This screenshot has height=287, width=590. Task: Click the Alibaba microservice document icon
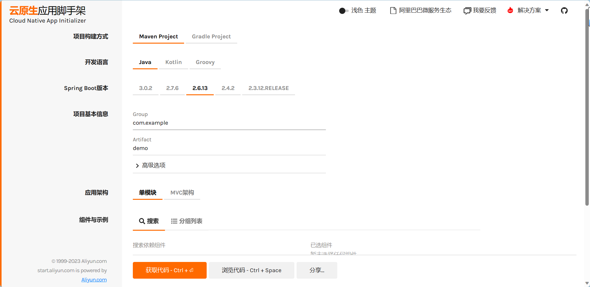[393, 11]
